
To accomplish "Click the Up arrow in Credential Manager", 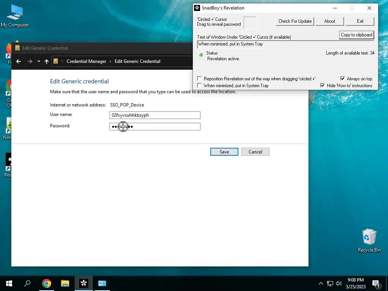I will pyautogui.click(x=47, y=61).
